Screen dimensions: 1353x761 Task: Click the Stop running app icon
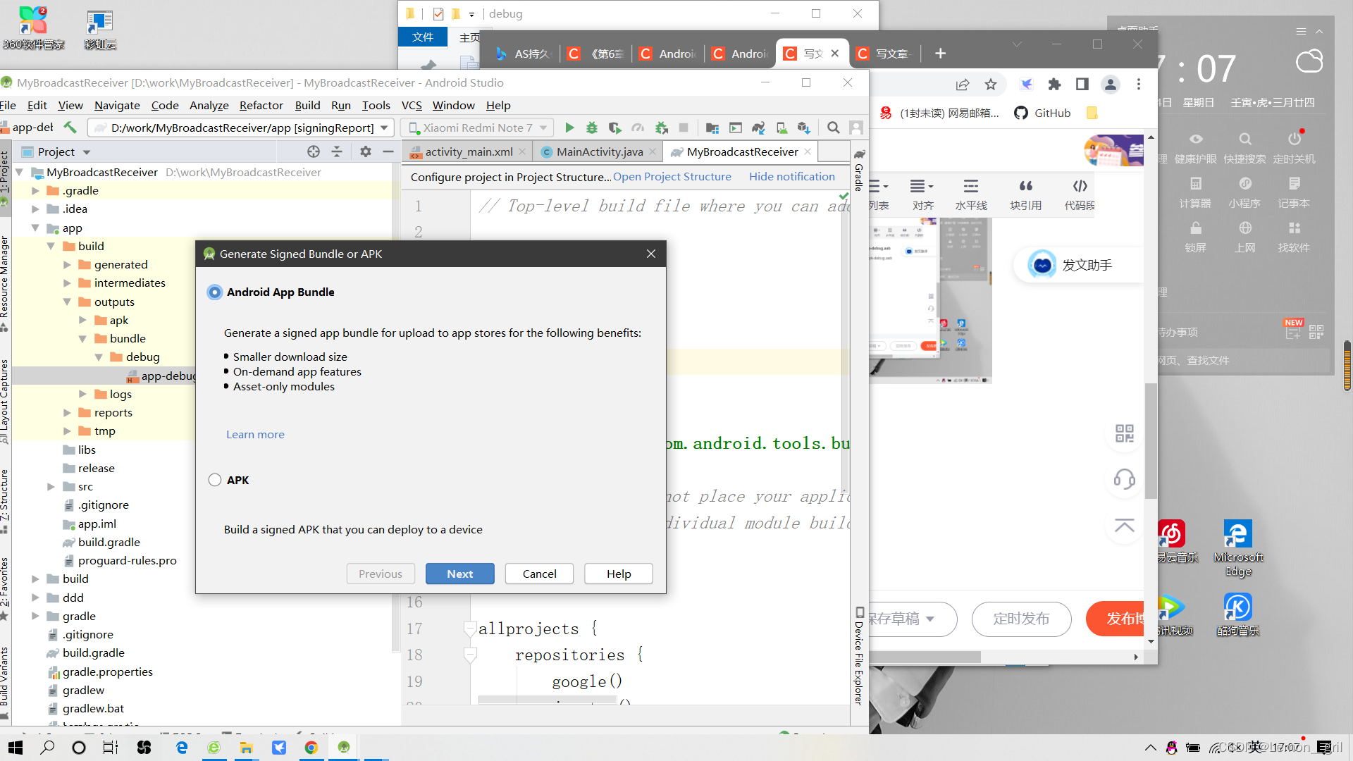pos(684,128)
